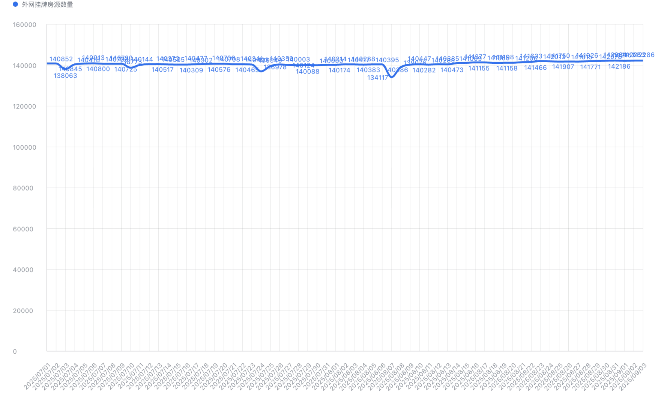This screenshot has width=661, height=405.
Task: Click the data label 134117
Action: pos(377,78)
